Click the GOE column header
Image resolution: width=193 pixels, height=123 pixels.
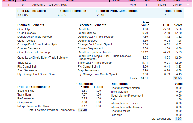click(x=166, y=25)
